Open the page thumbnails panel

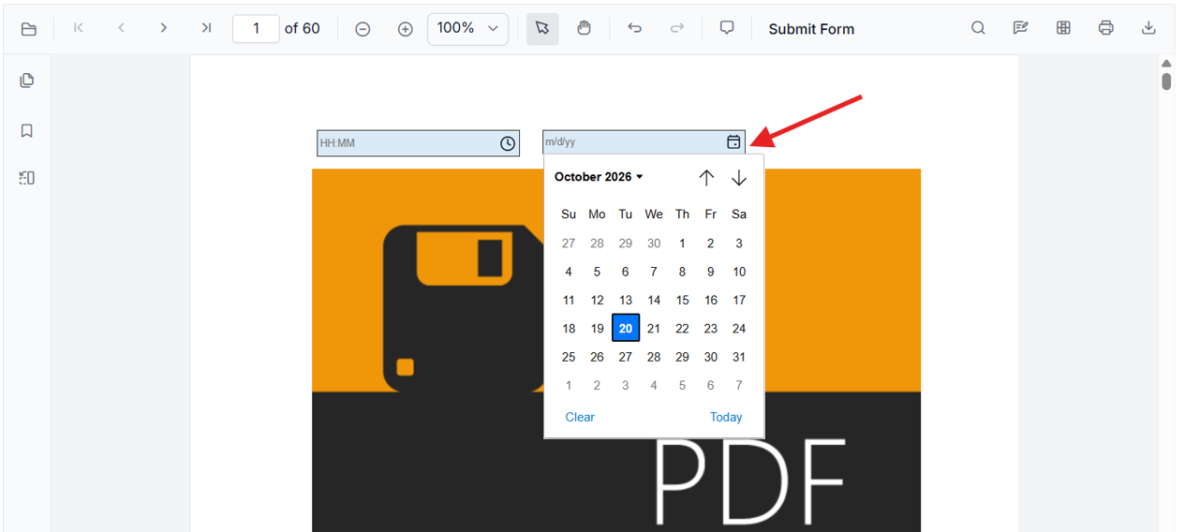point(27,81)
